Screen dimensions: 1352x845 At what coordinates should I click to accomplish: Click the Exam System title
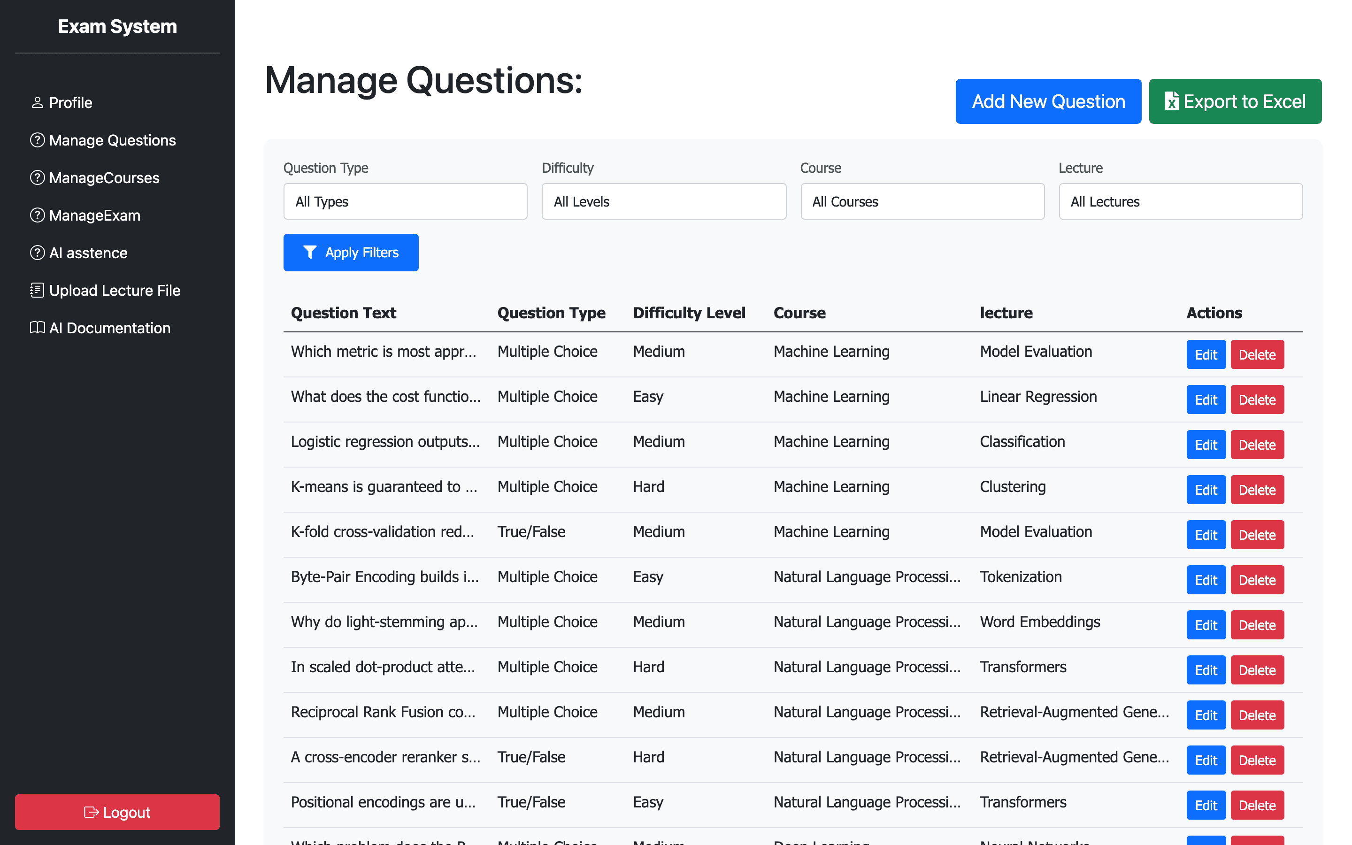coord(117,26)
